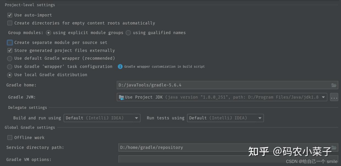
Task: Choose Use Gradle 'wrapper' task configuration
Action: [10, 66]
